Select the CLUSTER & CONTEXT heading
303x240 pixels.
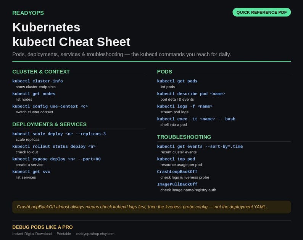coord(41,72)
